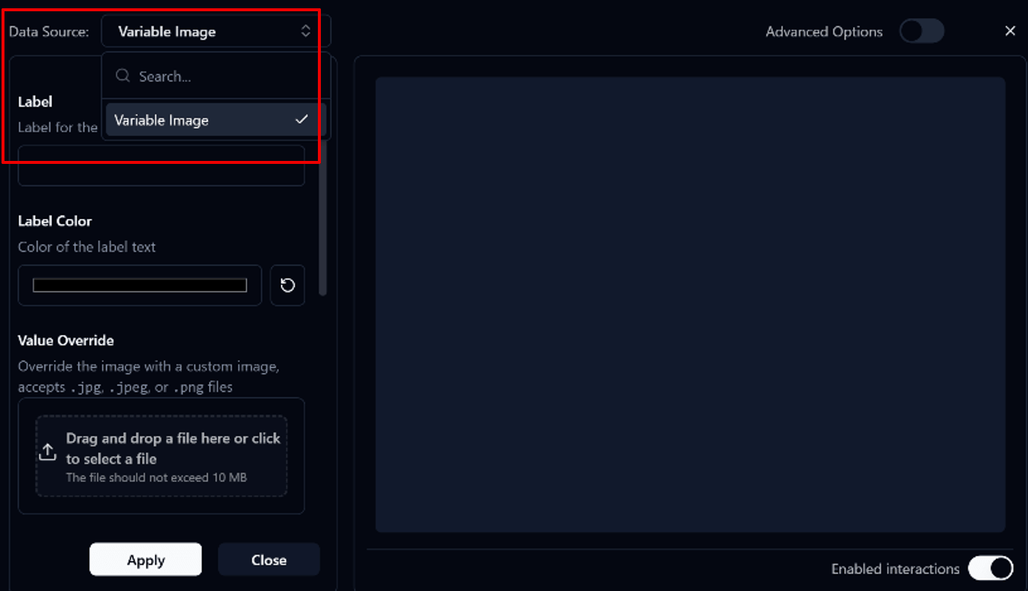1028x591 pixels.
Task: Reset the label color with the reset icon
Action: (x=287, y=285)
